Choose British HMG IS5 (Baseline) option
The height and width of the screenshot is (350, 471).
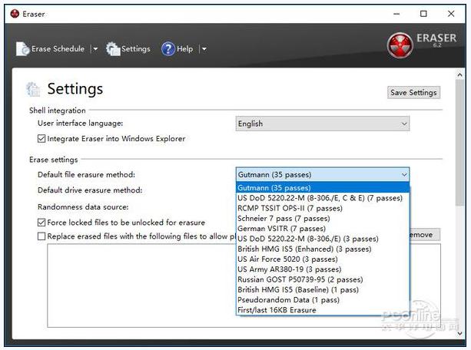(x=323, y=289)
